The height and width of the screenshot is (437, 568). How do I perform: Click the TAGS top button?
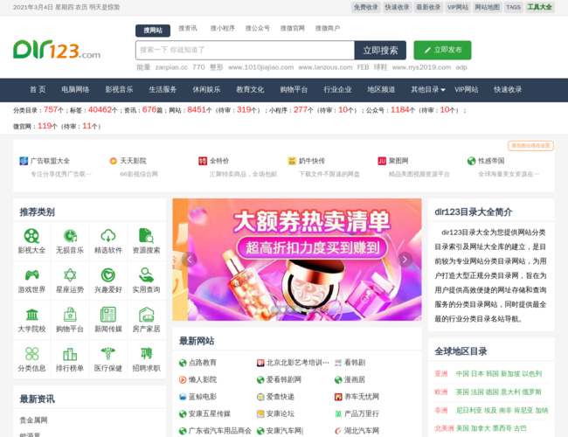[x=513, y=7]
